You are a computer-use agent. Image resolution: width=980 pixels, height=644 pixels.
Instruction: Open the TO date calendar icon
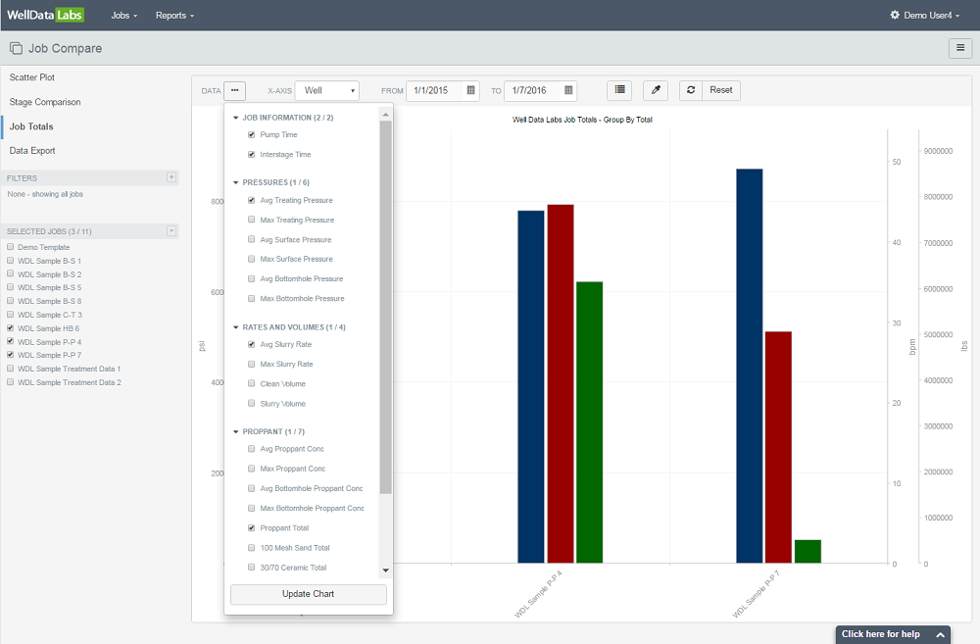(x=568, y=90)
